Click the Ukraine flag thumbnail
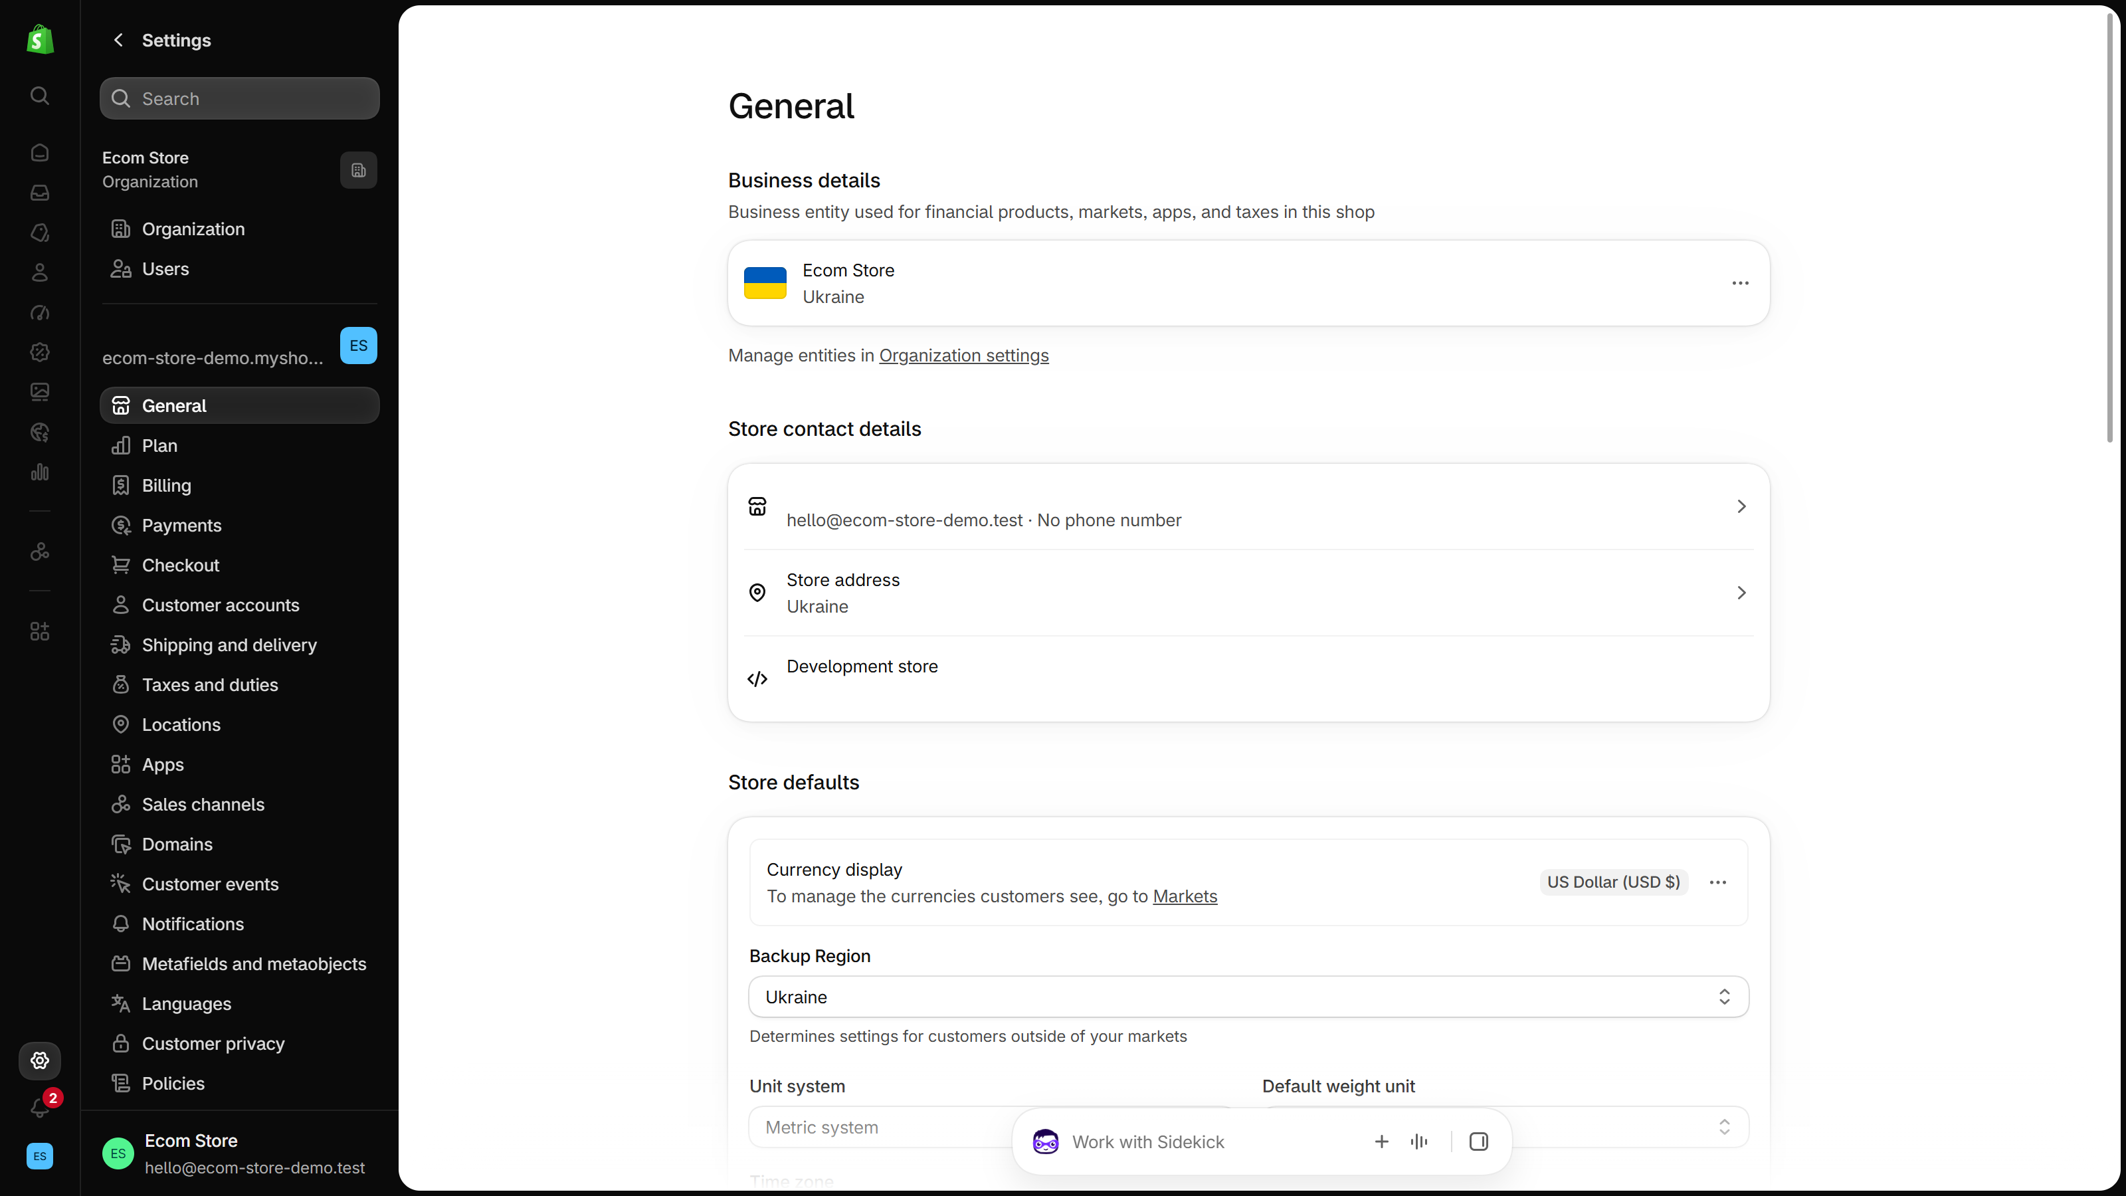2126x1196 pixels. coord(765,283)
